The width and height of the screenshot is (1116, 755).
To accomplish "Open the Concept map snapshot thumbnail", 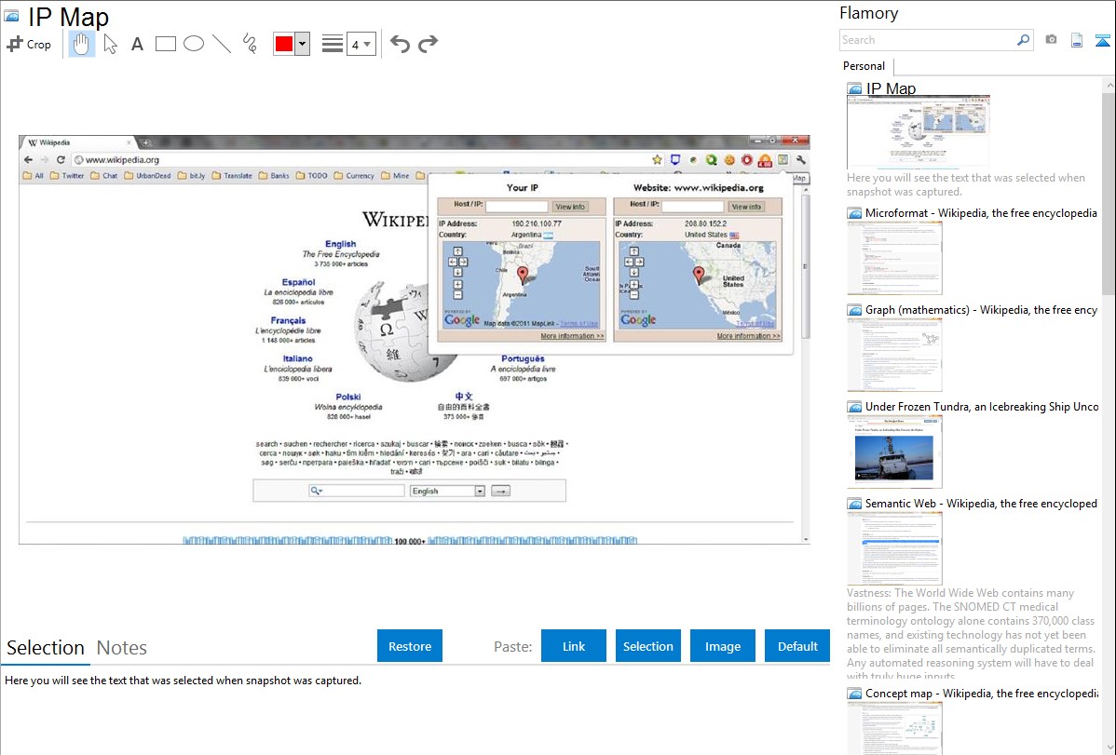I will 894,728.
